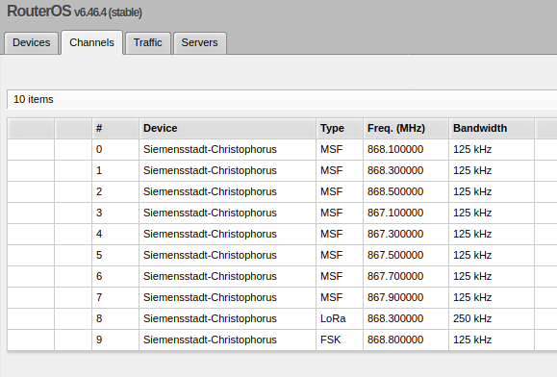The image size is (557, 377).
Task: Select channel row number 2
Action: point(282,191)
